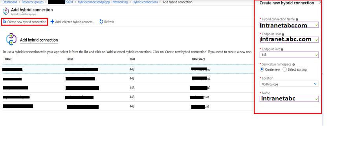The height and width of the screenshot is (155, 343).
Task: Click the Refresh button
Action: tap(107, 22)
